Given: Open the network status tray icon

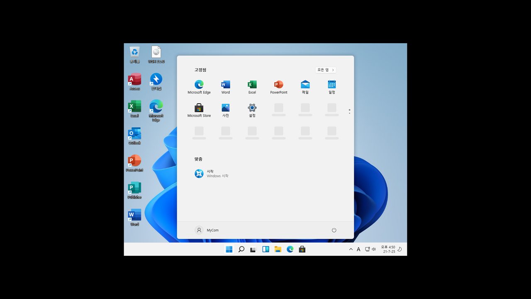Looking at the screenshot, I should 368,249.
